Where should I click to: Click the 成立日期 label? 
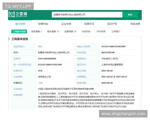click(81, 71)
